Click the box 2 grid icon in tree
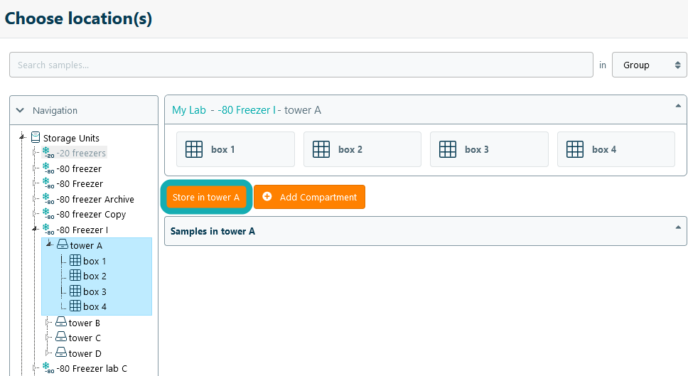 (x=75, y=276)
